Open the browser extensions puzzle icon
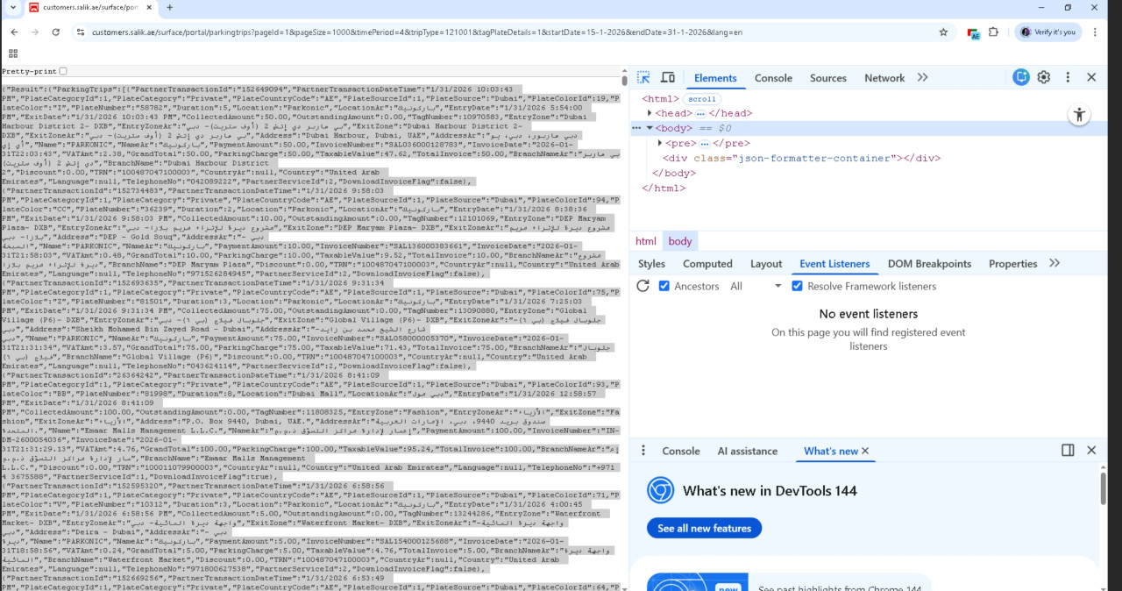The image size is (1122, 591). [993, 32]
